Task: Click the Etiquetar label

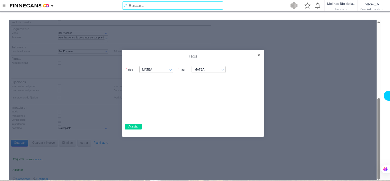Action: coord(19,159)
